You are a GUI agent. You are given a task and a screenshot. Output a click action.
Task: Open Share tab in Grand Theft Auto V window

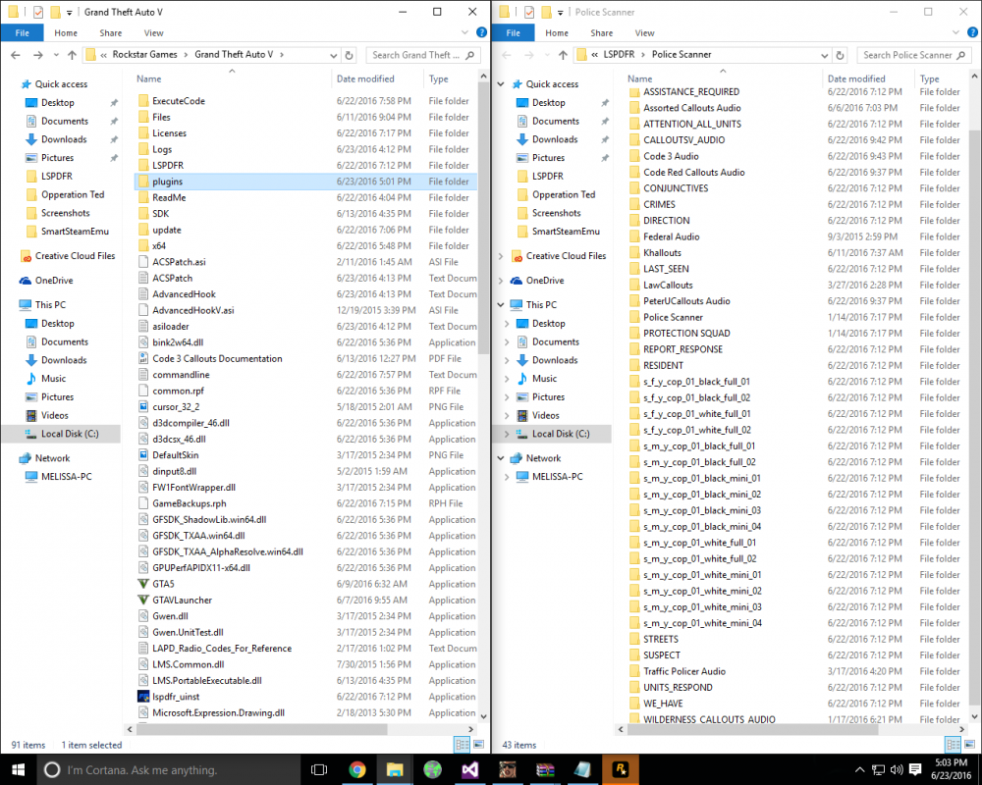[x=111, y=33]
